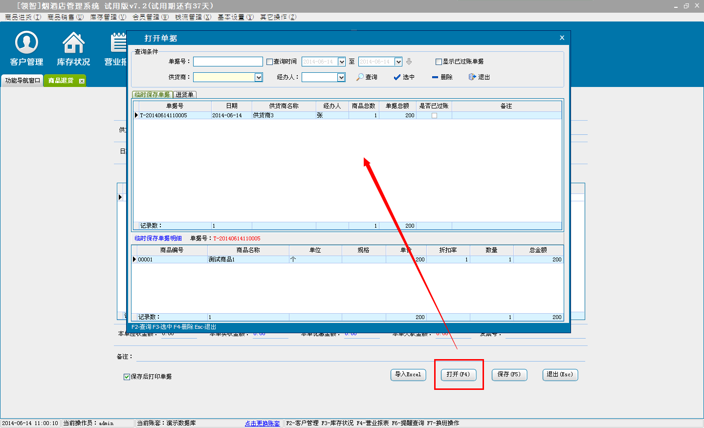Expand the 经办人 dropdown list
704x428 pixels.
pos(341,77)
